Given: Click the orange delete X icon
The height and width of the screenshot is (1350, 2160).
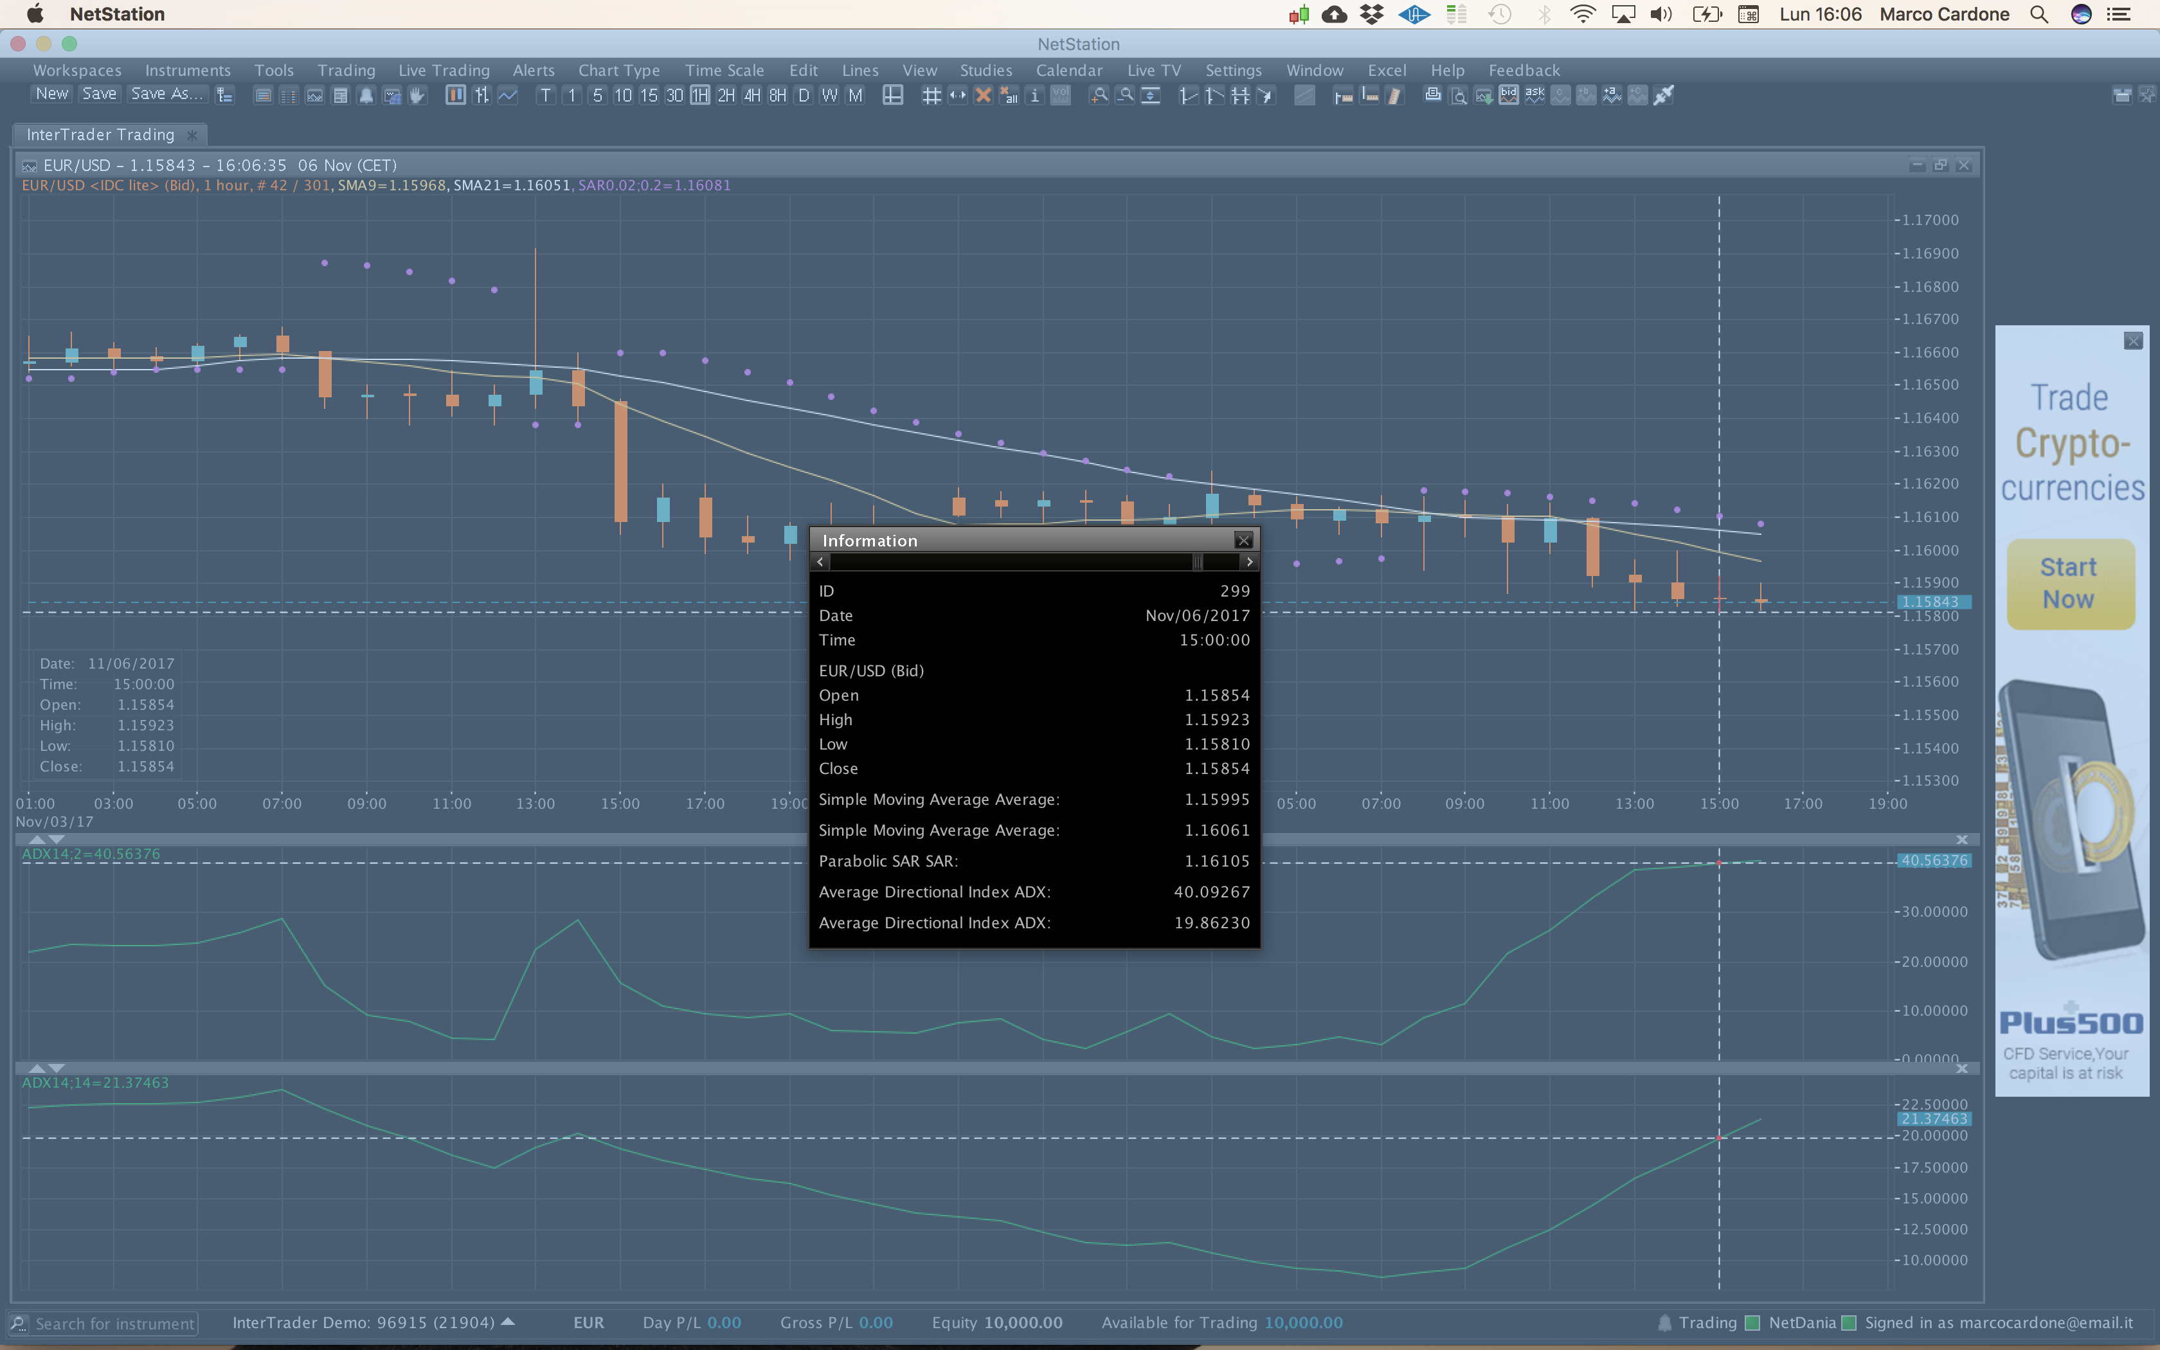Looking at the screenshot, I should [983, 94].
